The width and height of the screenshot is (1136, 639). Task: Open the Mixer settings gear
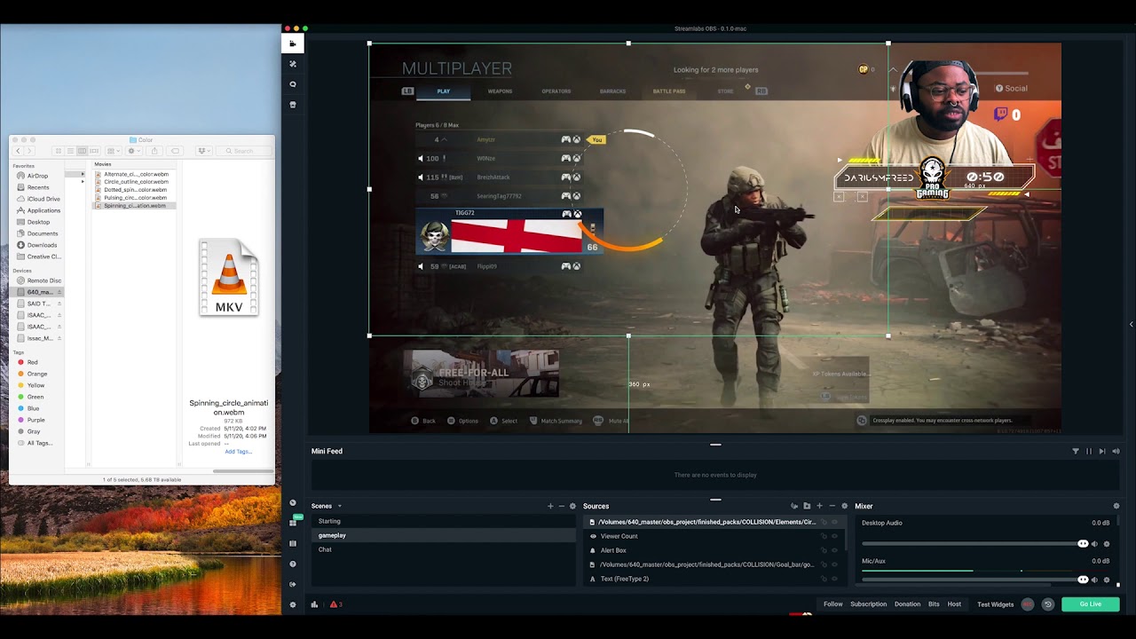tap(1116, 506)
